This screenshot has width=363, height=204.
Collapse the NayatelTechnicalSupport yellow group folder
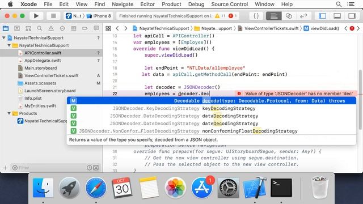click(x=9, y=45)
